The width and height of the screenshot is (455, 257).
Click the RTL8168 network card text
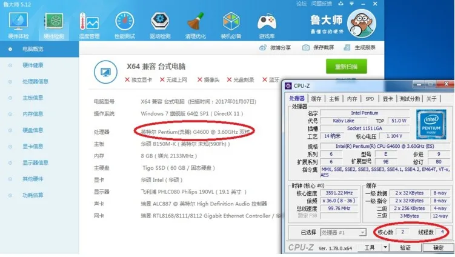pos(211,216)
